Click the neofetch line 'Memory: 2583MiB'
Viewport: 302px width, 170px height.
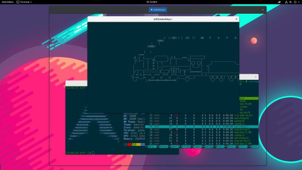pyautogui.click(x=134, y=139)
